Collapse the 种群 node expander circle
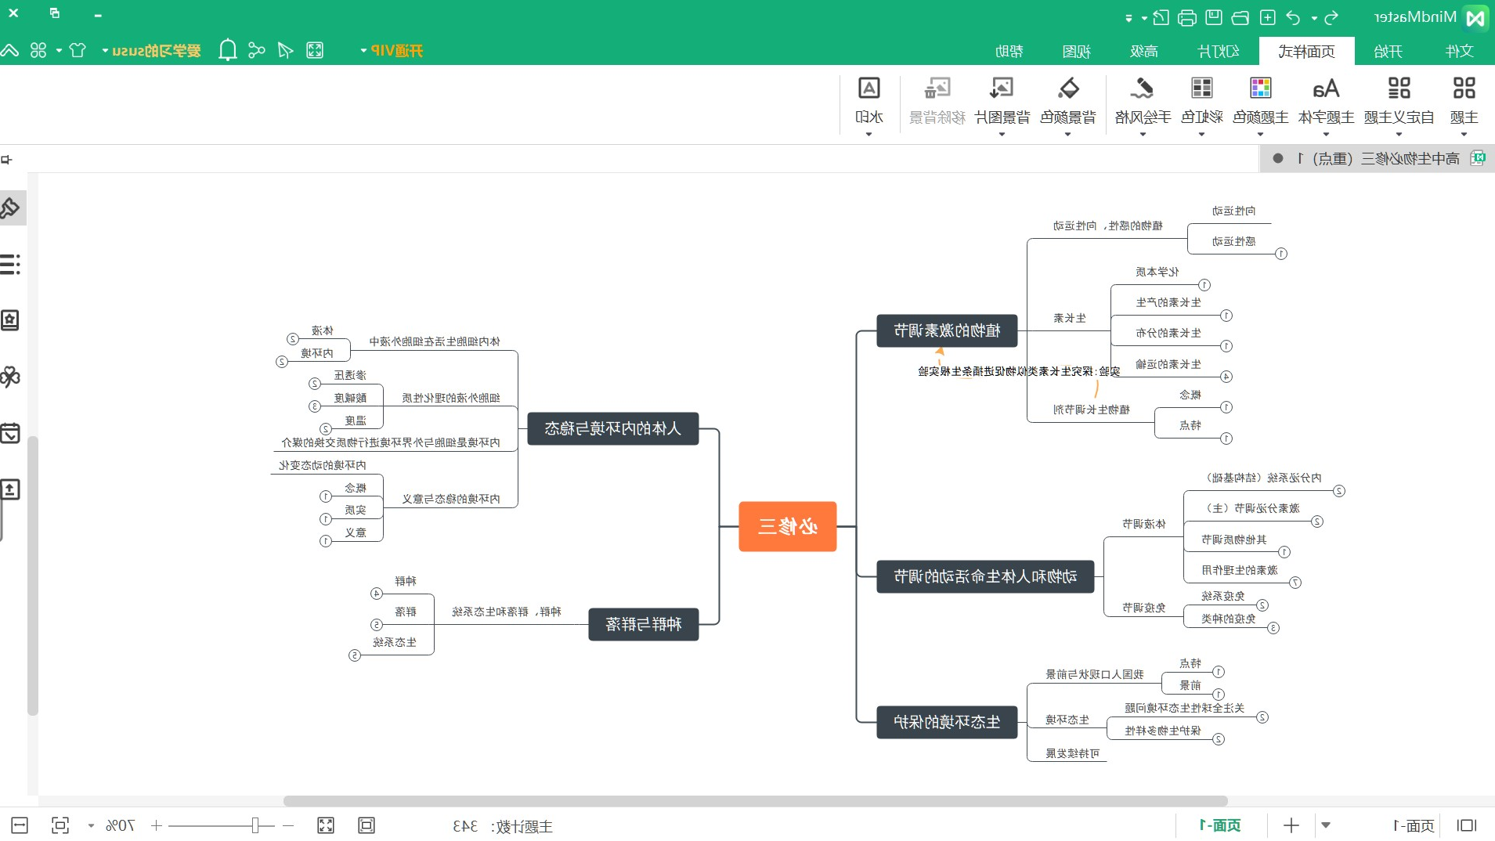Image resolution: width=1495 pixels, height=841 pixels. click(x=377, y=594)
